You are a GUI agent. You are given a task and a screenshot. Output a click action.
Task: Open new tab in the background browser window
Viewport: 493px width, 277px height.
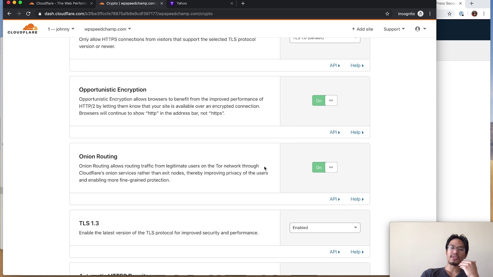pyautogui.click(x=471, y=3)
